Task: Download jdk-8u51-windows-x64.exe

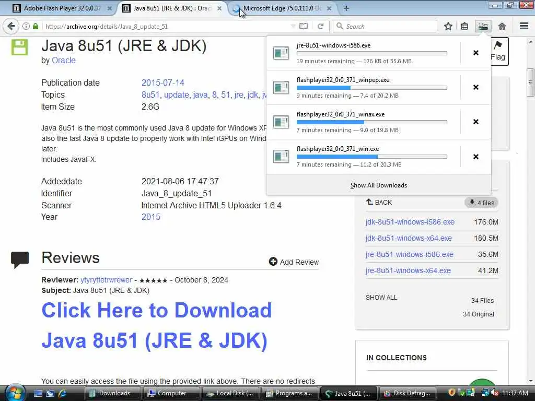Action: (x=409, y=238)
